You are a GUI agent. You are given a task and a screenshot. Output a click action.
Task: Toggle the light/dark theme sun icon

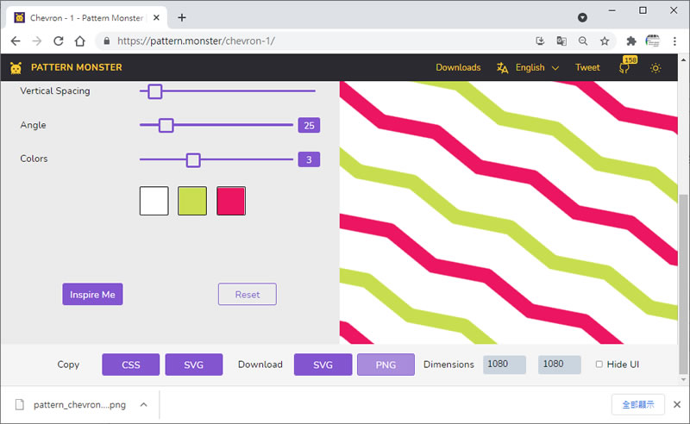click(655, 68)
